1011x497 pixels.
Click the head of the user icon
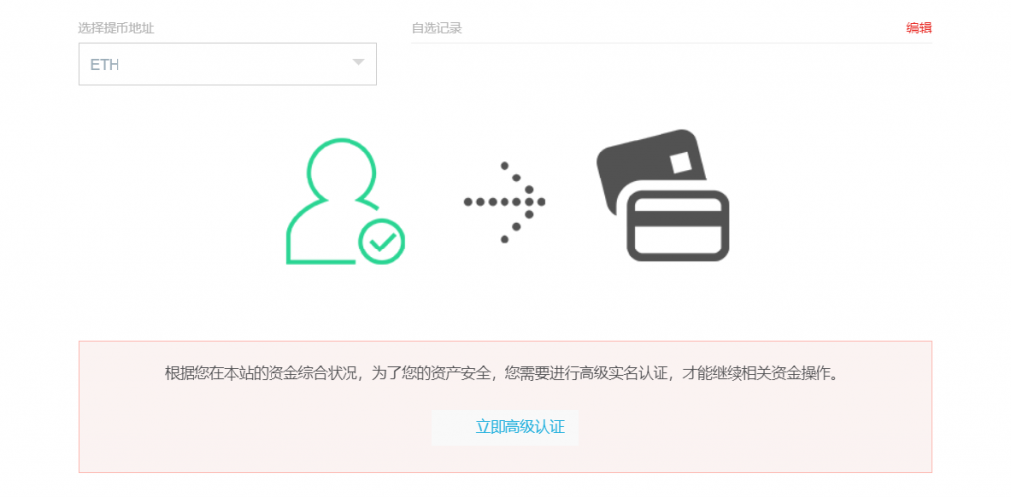coord(341,170)
